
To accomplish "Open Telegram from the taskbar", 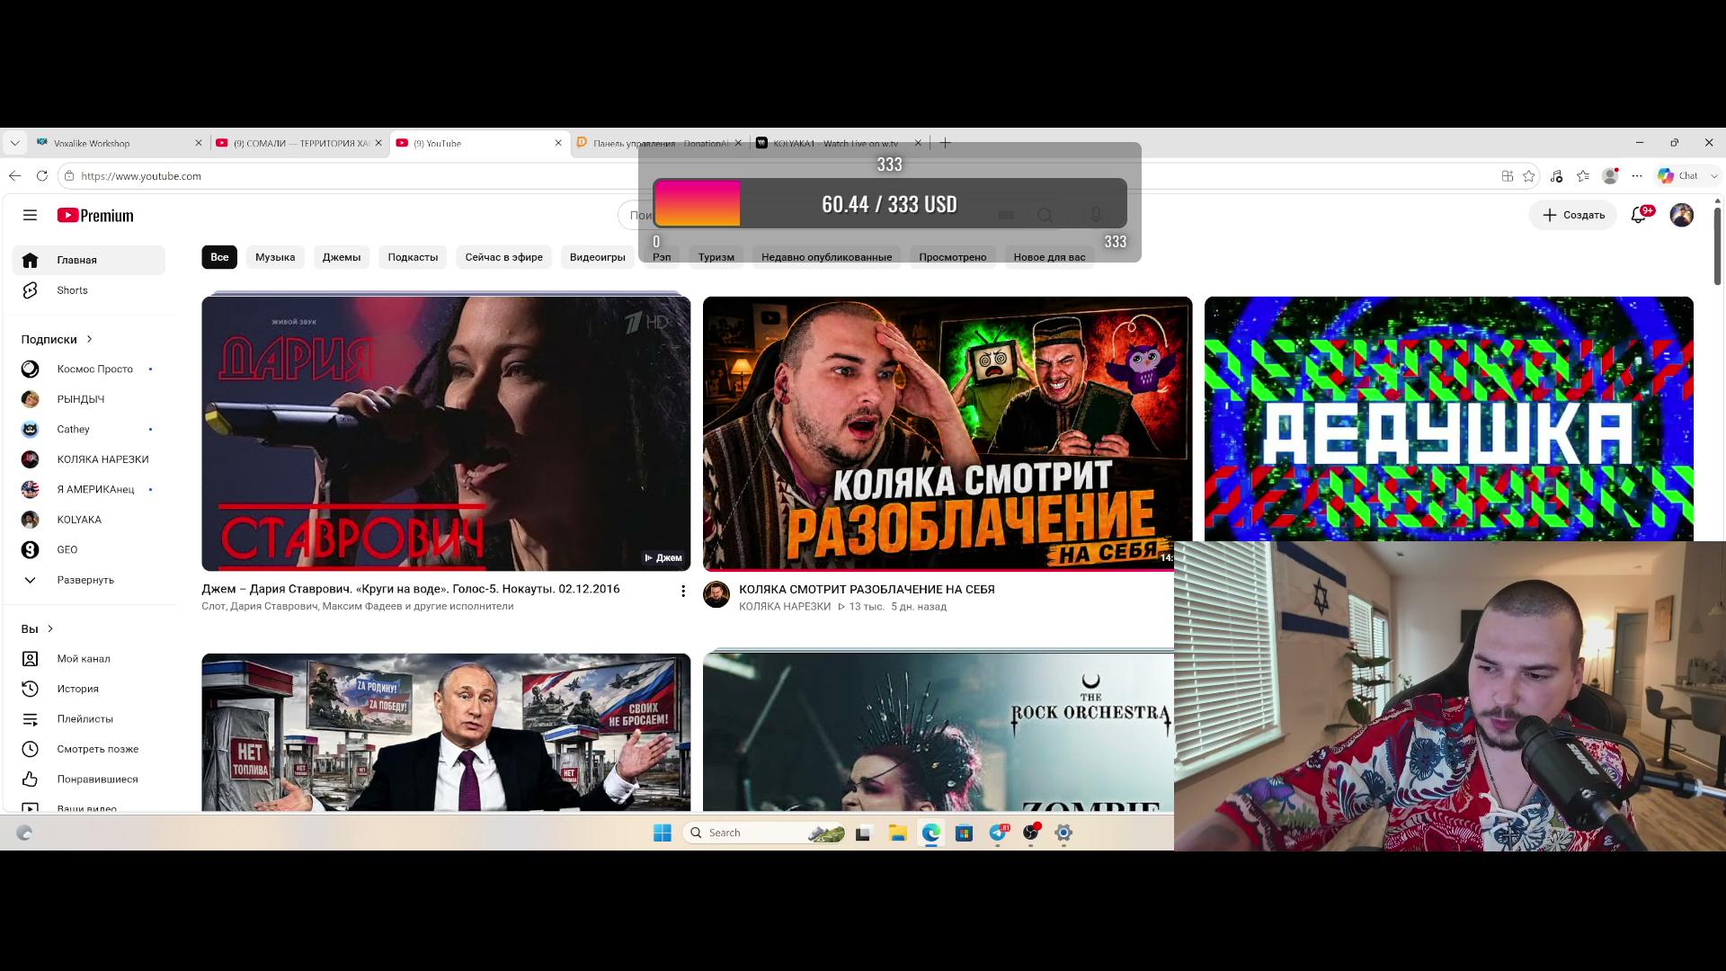I will tap(998, 833).
